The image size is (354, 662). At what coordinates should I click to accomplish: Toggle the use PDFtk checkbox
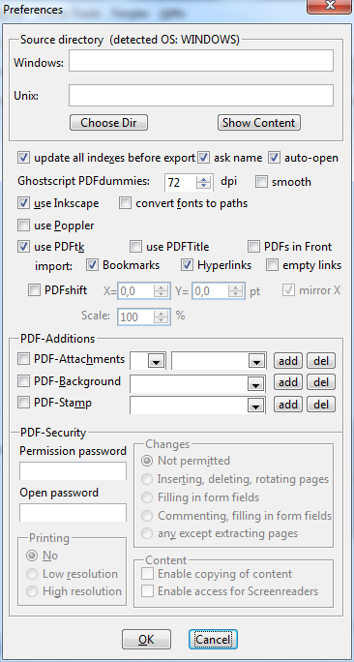click(23, 247)
